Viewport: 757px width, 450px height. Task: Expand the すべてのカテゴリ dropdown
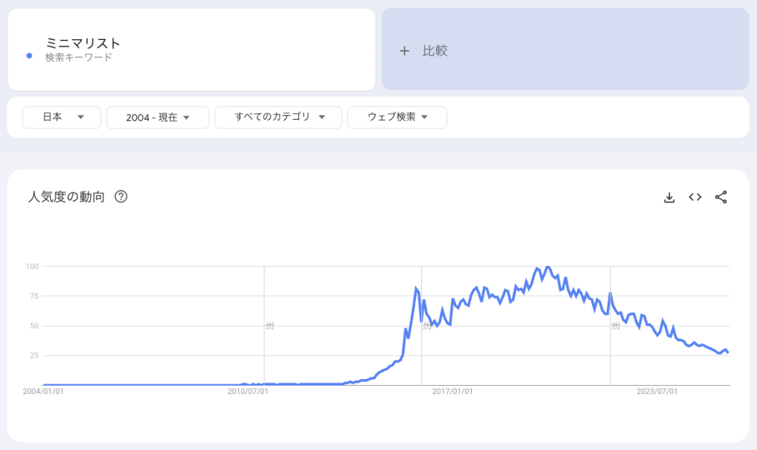tap(278, 117)
